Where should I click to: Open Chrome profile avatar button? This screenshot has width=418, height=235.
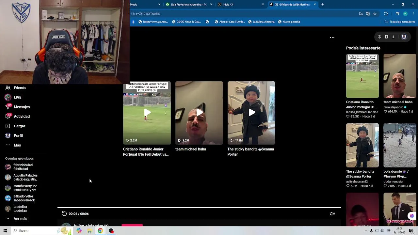tap(405, 14)
